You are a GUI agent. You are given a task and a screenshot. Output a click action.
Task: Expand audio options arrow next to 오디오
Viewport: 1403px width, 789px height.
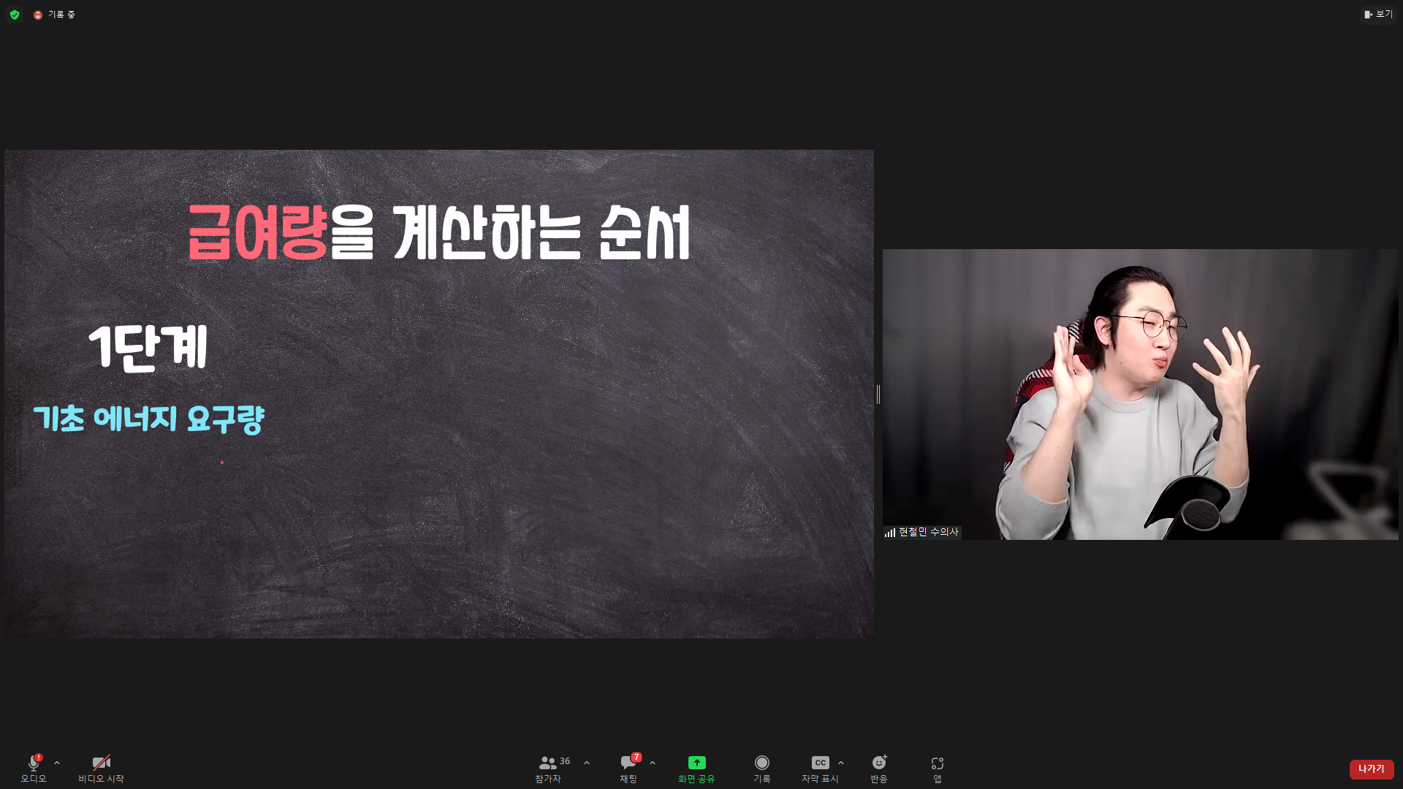click(x=57, y=763)
